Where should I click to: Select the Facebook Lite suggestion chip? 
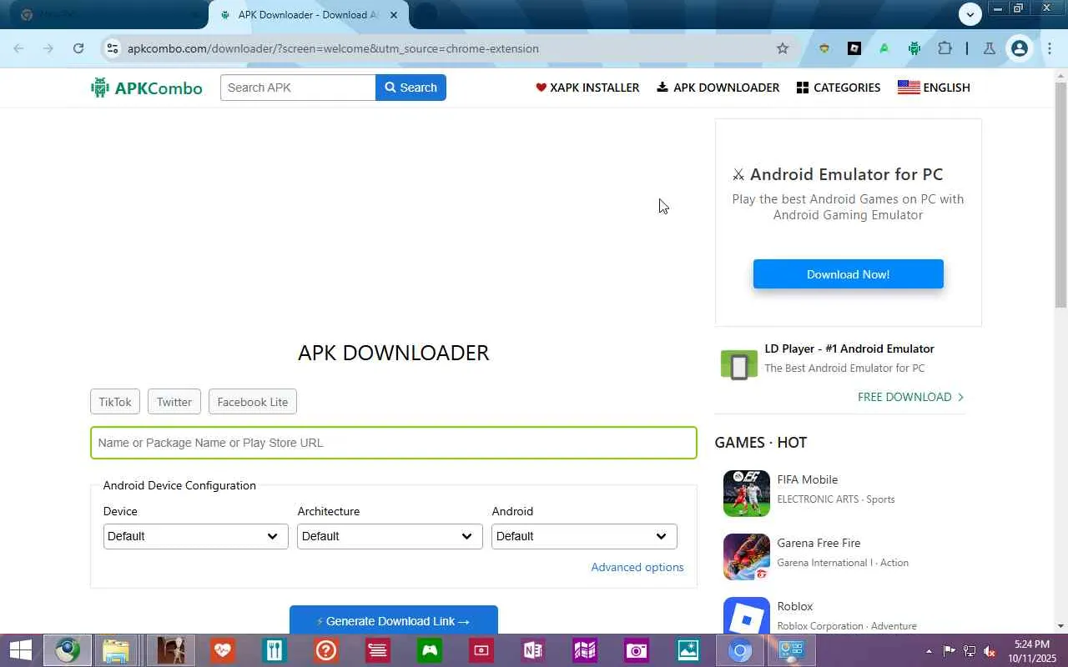(x=253, y=402)
